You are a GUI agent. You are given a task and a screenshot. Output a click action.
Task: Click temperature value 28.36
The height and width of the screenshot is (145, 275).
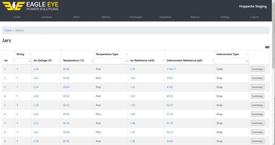pos(66,141)
